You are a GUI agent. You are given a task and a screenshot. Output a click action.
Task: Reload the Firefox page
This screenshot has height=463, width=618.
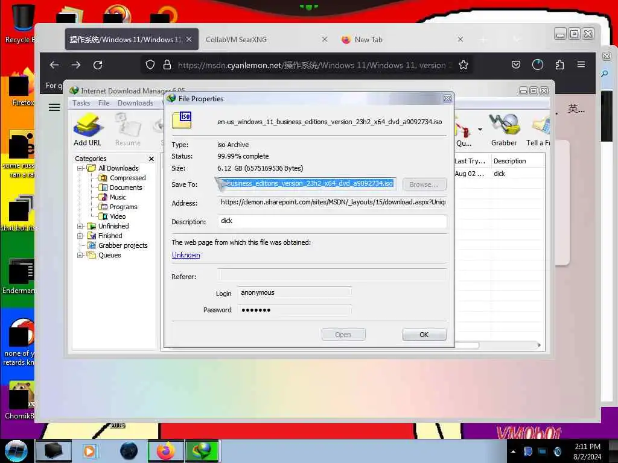click(x=98, y=65)
